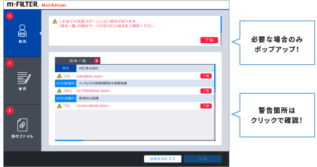This screenshot has width=317, height=167.
Task: Click the red badge 2 on 添付ファイル panel
Action: [10, 111]
